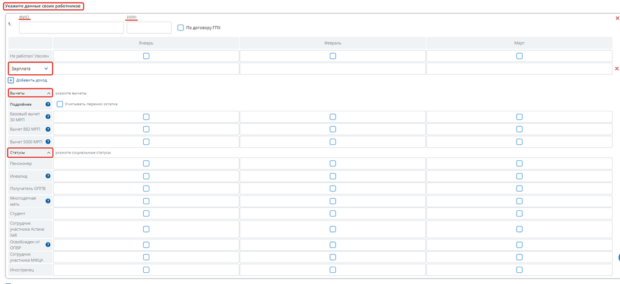The width and height of the screenshot is (620, 284).
Task: Click the Январь column header
Action: 146,43
